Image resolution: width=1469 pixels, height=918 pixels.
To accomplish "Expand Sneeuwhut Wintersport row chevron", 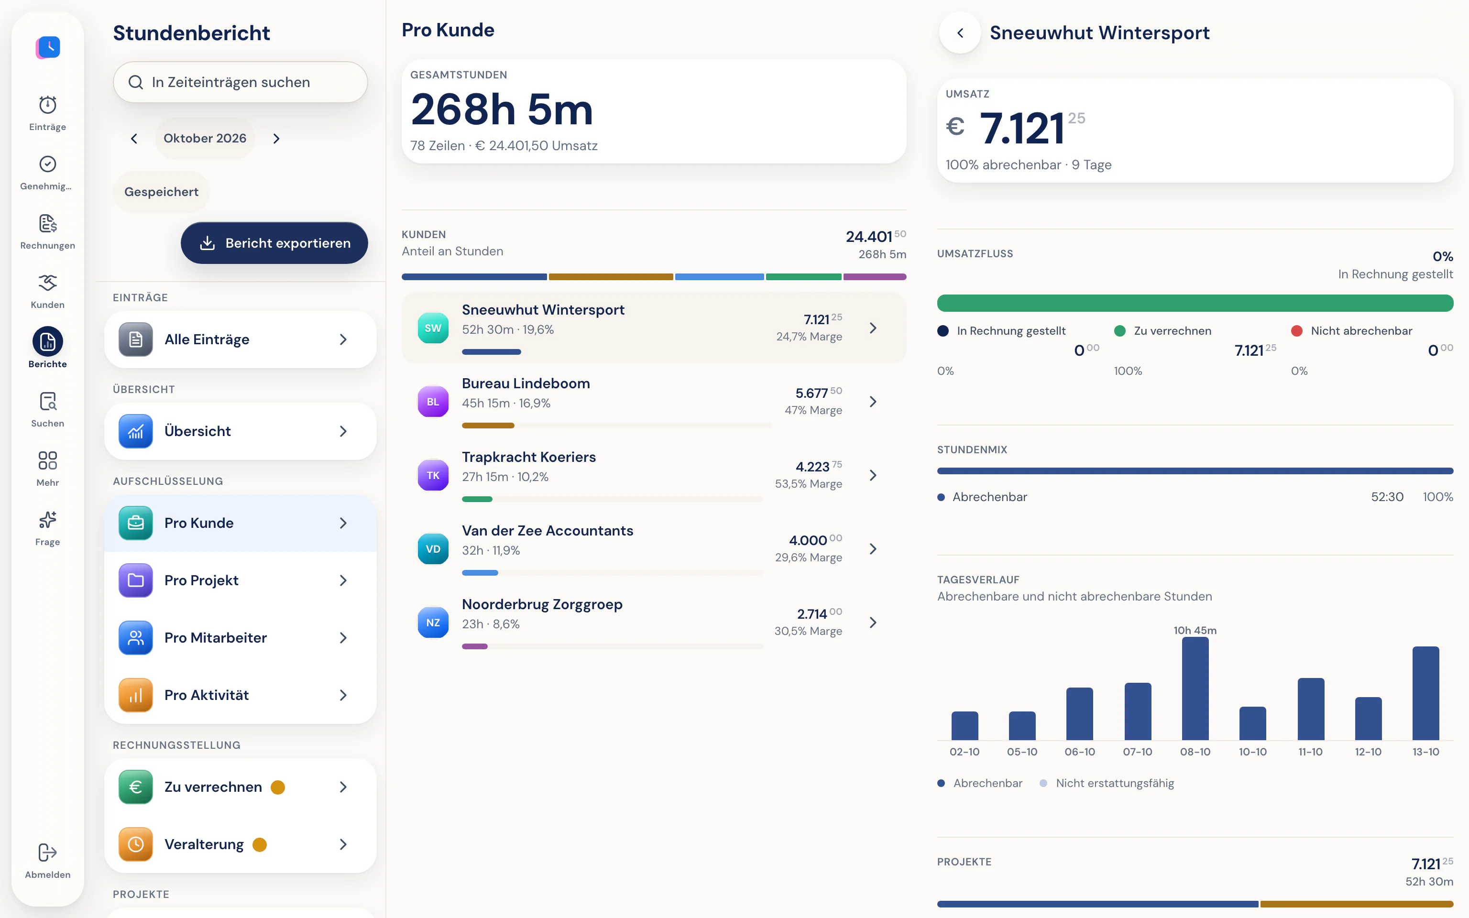I will point(873,328).
